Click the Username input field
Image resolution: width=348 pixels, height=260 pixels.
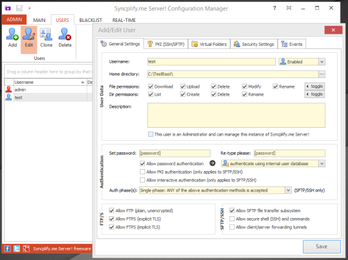tap(211, 61)
